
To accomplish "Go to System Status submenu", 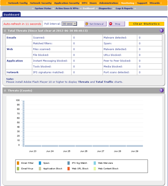I will [x=43, y=8].
